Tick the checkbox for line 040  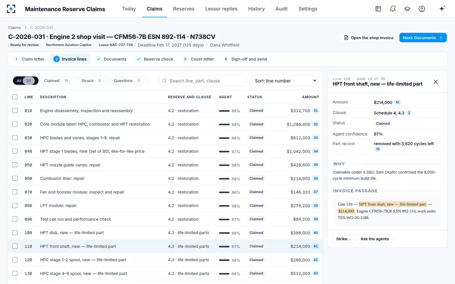tap(15, 151)
